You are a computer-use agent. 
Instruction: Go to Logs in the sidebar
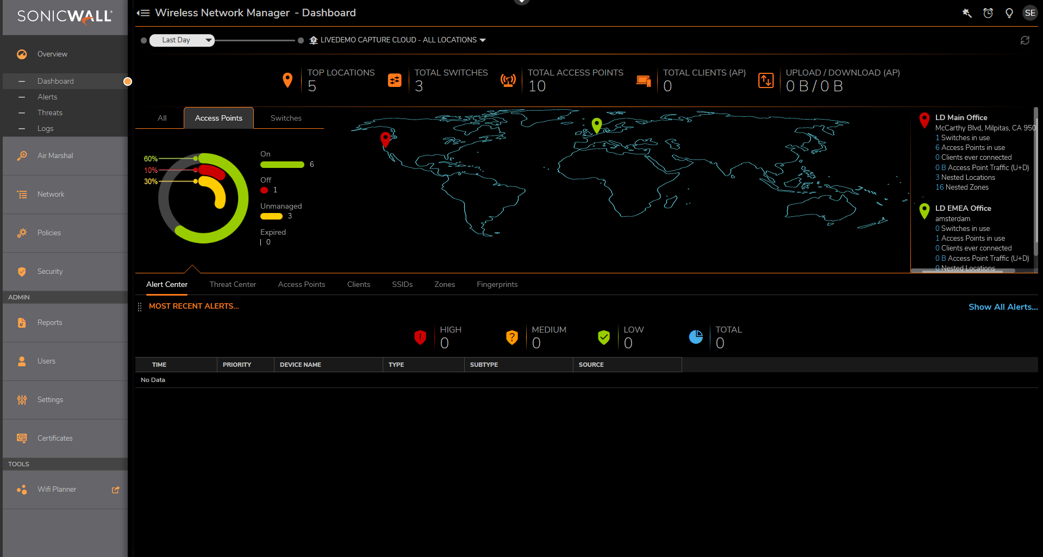(x=45, y=129)
